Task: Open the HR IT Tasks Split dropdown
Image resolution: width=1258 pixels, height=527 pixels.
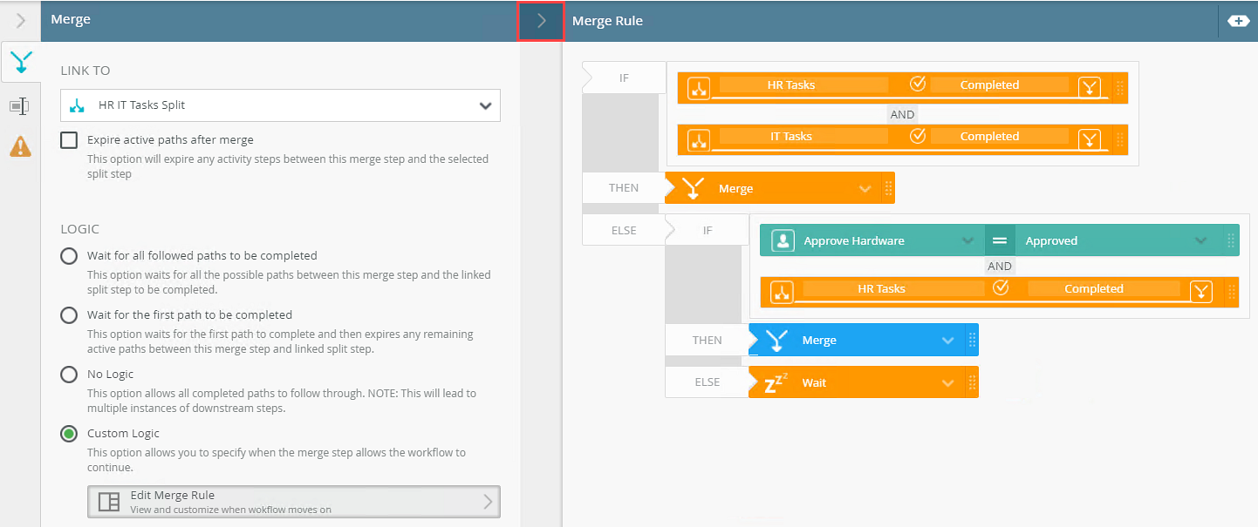Action: [x=485, y=105]
